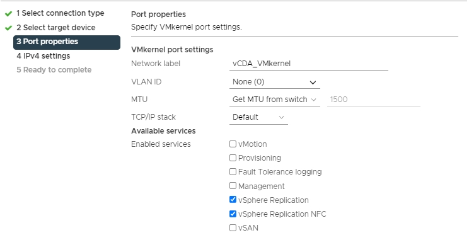Check the Management service box
This screenshot has height=252, width=469.
233,186
